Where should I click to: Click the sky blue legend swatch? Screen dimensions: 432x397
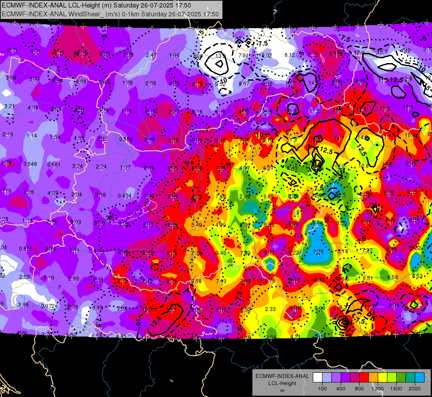420,378
